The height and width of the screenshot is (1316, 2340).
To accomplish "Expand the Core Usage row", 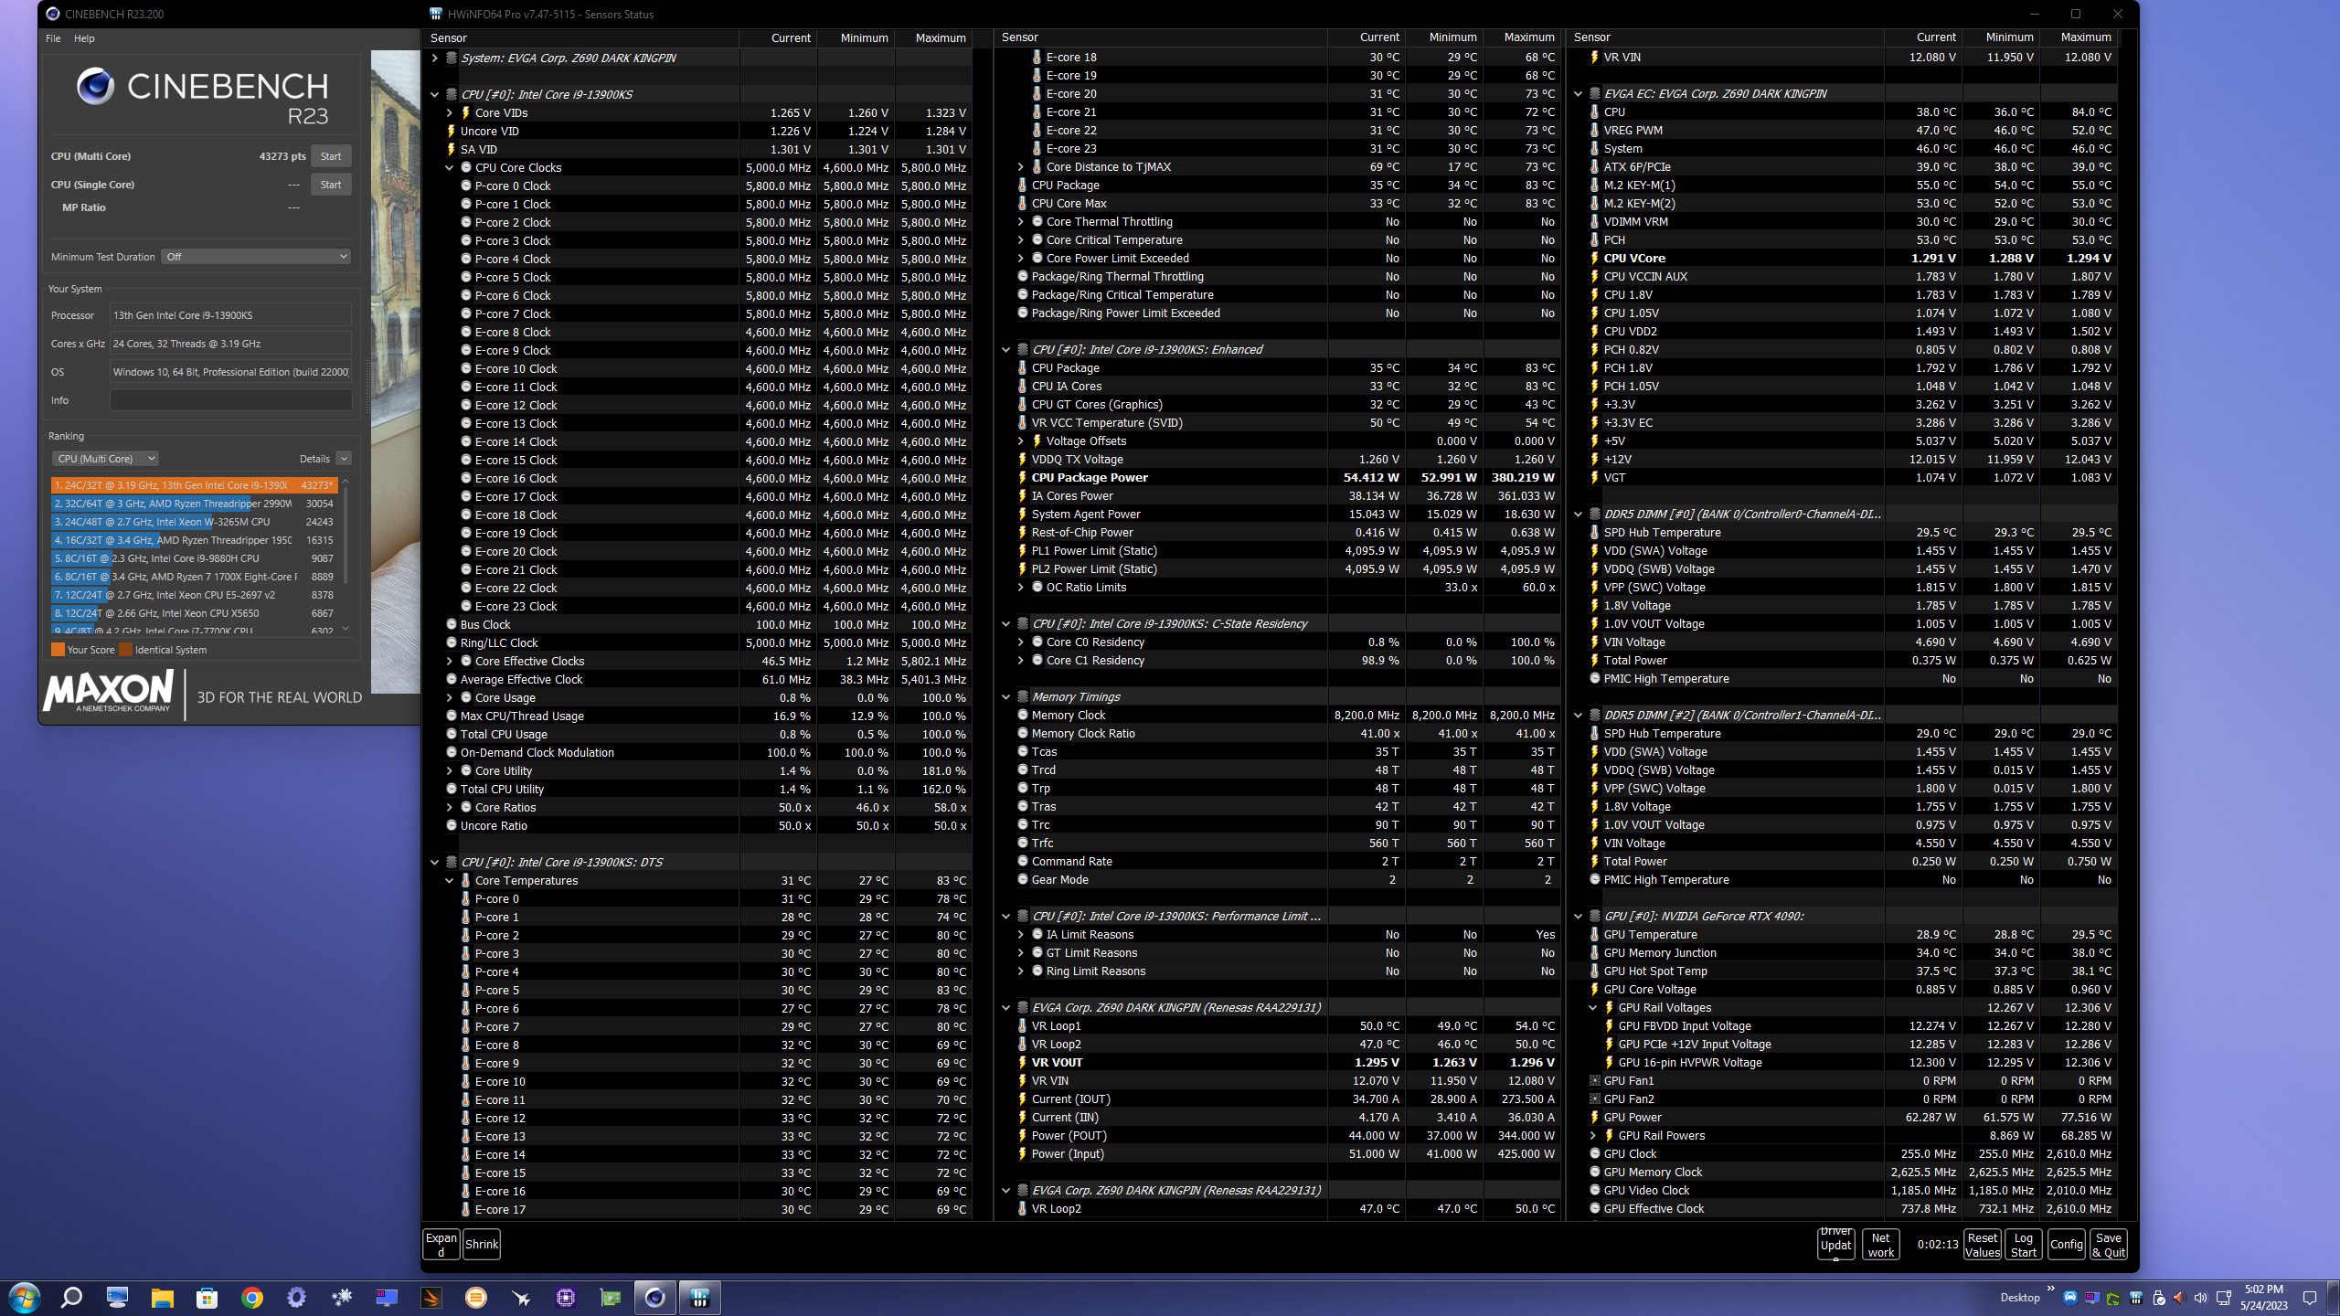I will pyautogui.click(x=450, y=698).
